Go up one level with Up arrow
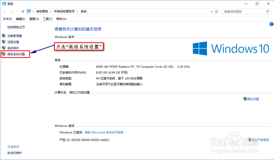Image resolution: width=274 pixels, height=160 pixels. 23,11
